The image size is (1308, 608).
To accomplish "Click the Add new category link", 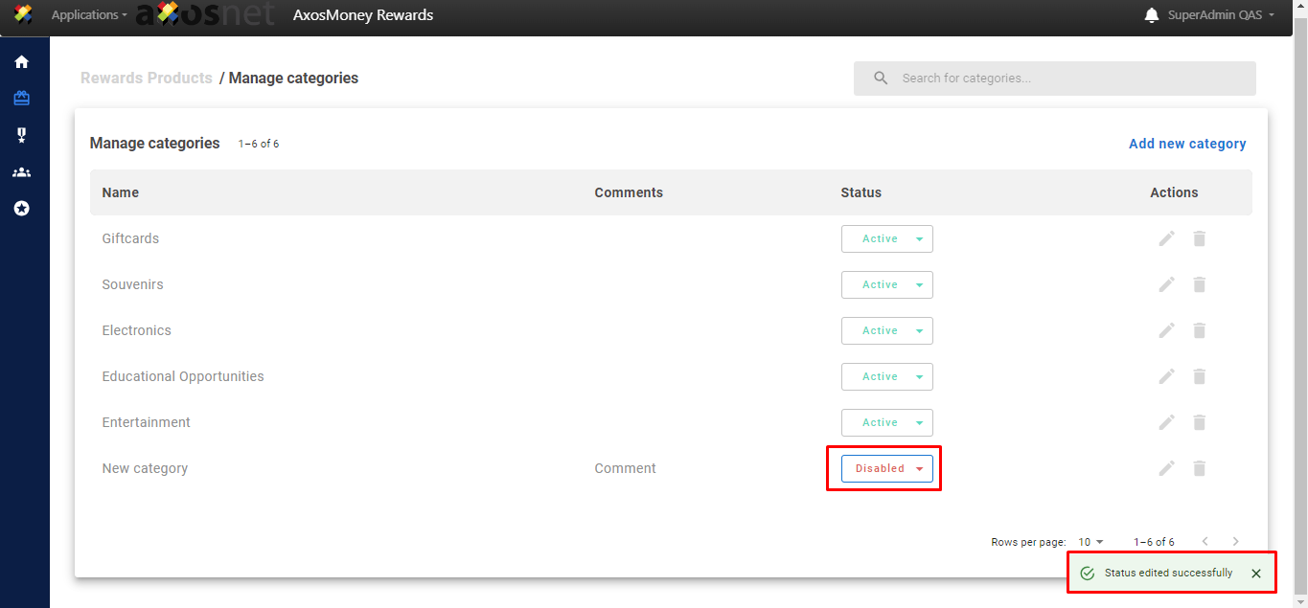I will coord(1187,144).
